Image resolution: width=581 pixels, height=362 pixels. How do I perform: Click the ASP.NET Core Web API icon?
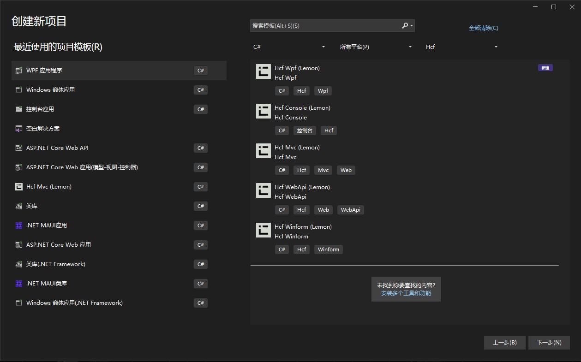[x=19, y=148]
